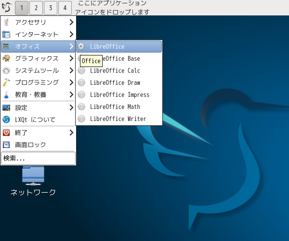The height and width of the screenshot is (241, 289).
Task: Expand the 終了 submenu arrow
Action: tap(71, 133)
